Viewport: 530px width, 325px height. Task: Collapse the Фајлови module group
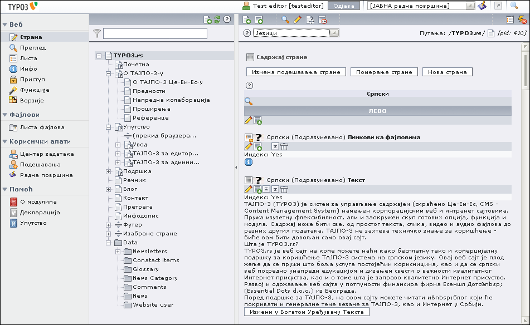click(x=4, y=115)
